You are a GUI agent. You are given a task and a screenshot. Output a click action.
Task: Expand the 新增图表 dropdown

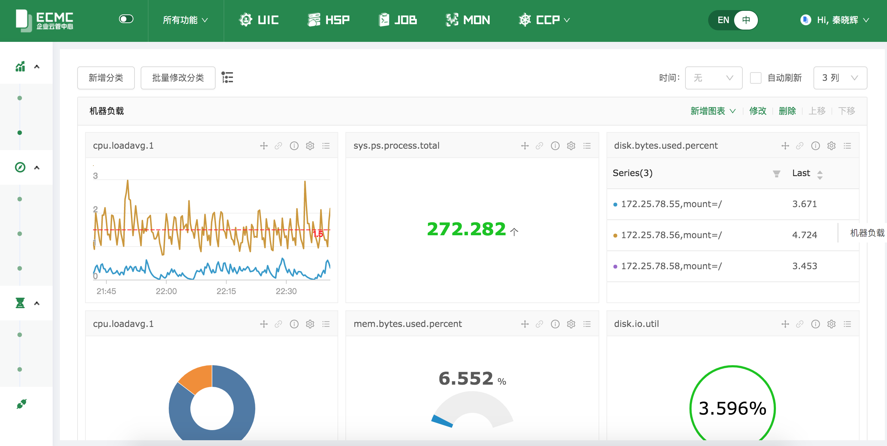coord(712,111)
